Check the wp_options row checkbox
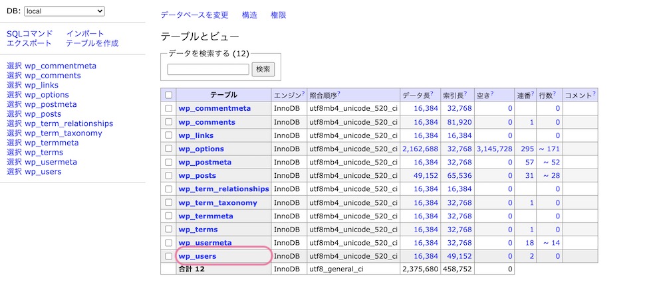This screenshot has height=284, width=665. tap(168, 149)
